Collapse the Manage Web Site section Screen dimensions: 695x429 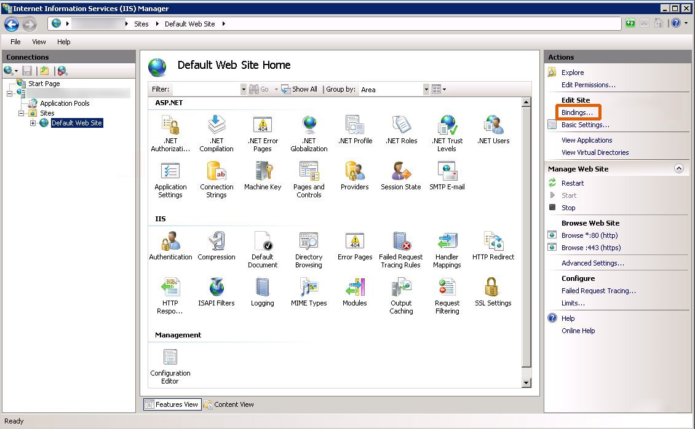(x=678, y=168)
